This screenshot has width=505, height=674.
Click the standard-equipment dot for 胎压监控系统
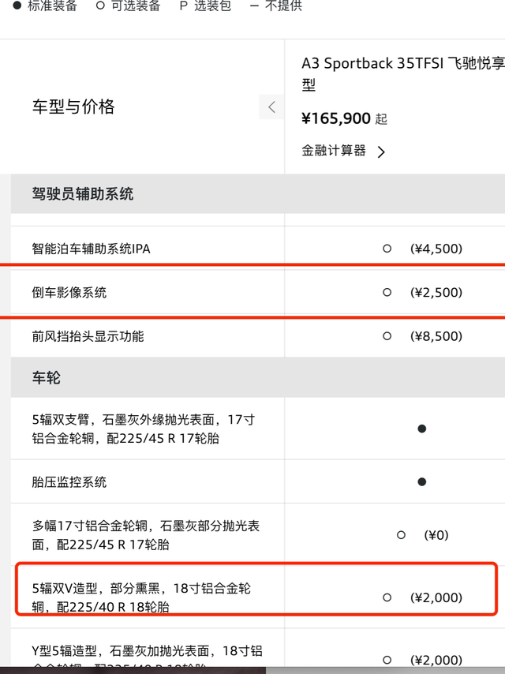click(422, 481)
